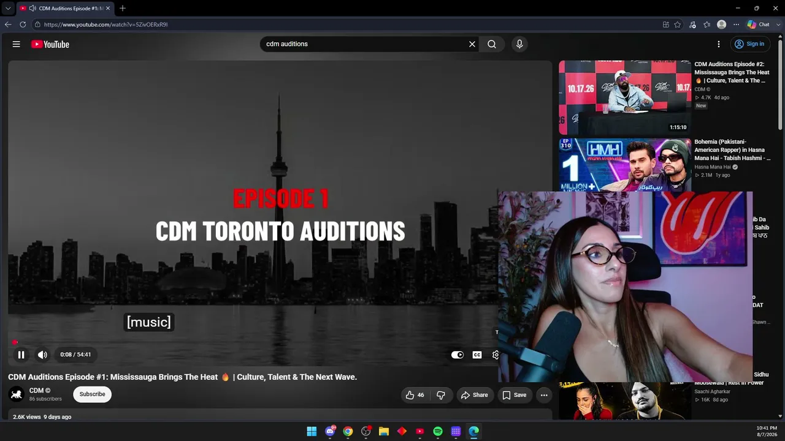Open the YouTube guide hamburger menu
The width and height of the screenshot is (785, 441).
click(x=17, y=44)
